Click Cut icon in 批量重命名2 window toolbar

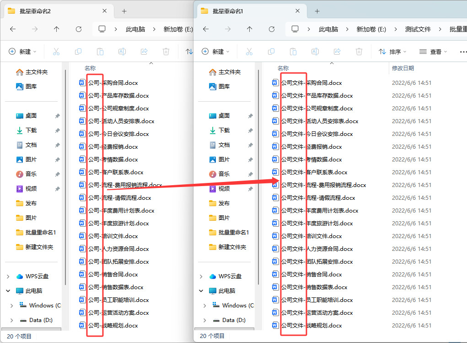(56, 52)
